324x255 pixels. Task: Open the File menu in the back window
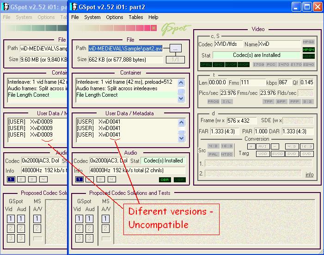pyautogui.click(x=6, y=17)
